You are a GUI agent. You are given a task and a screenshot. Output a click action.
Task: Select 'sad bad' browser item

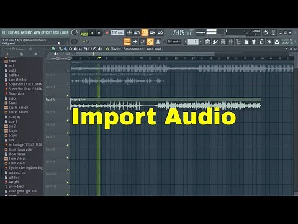click(x=14, y=75)
